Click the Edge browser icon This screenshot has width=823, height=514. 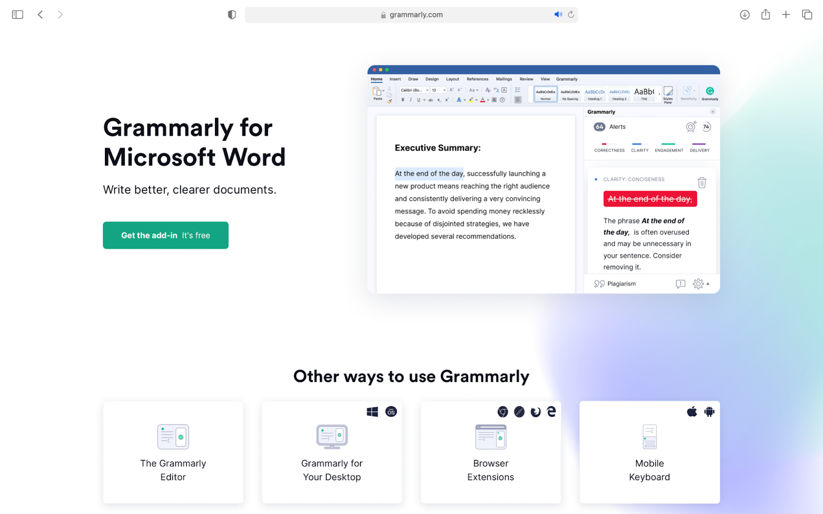coord(551,412)
